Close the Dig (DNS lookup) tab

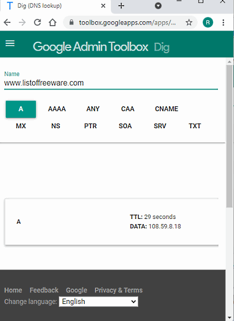[x=103, y=6]
